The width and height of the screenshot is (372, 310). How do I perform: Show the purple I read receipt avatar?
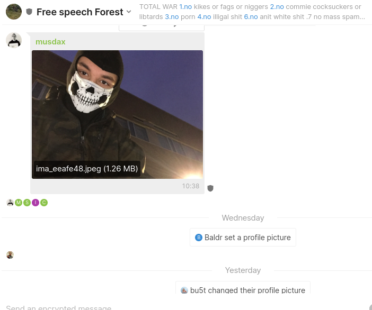(x=36, y=203)
